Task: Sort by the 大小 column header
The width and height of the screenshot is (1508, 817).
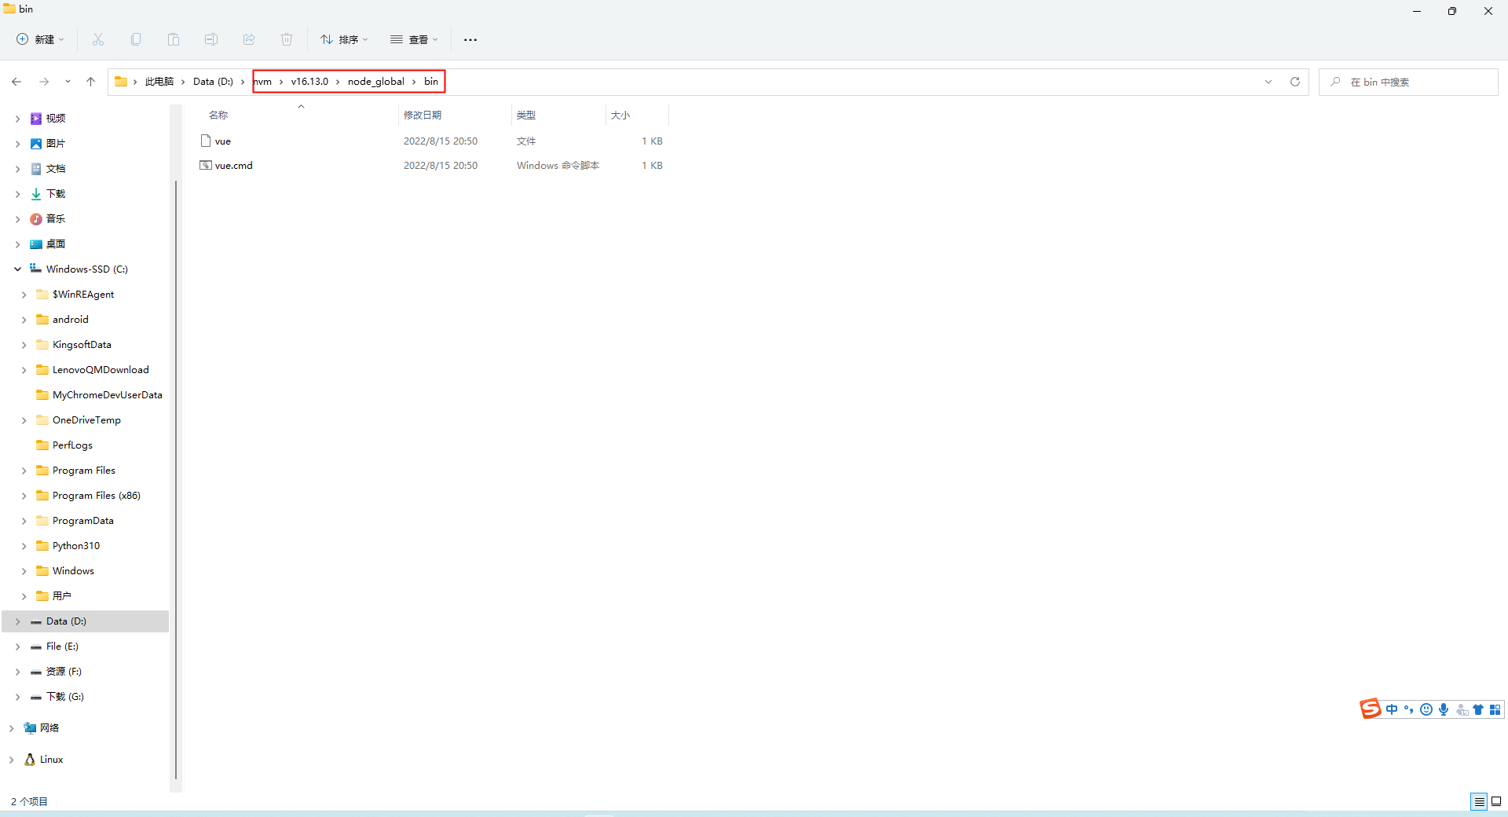Action: [x=620, y=115]
